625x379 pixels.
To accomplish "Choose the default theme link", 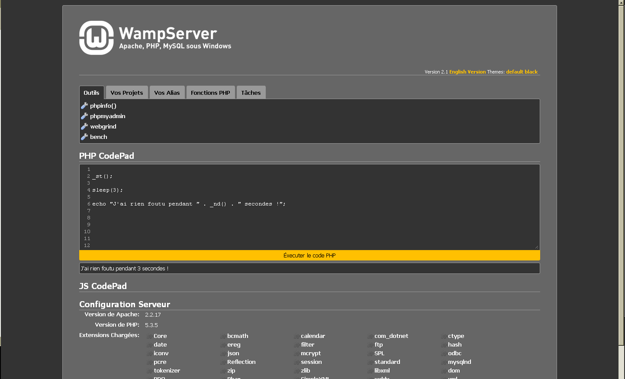I will [515, 72].
